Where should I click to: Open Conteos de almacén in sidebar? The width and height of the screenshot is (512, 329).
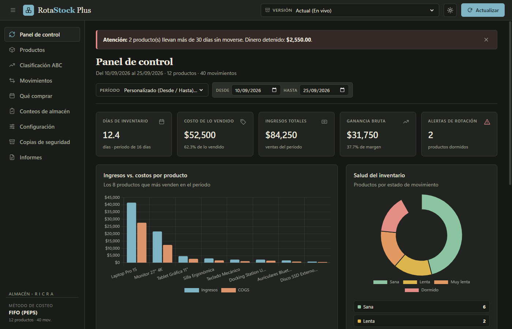tap(42, 111)
